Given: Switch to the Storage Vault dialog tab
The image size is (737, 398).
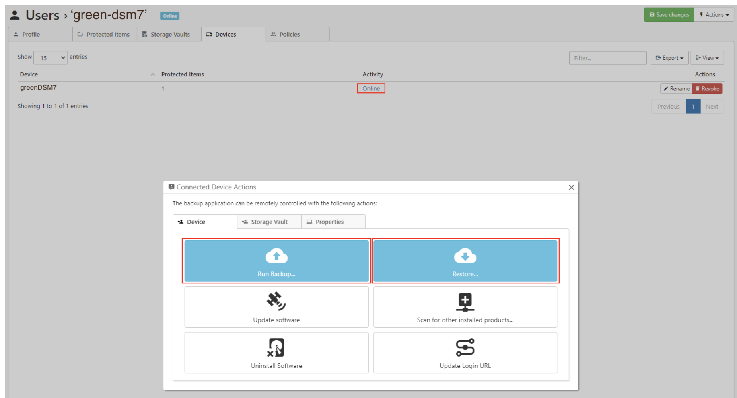Looking at the screenshot, I should [x=269, y=222].
